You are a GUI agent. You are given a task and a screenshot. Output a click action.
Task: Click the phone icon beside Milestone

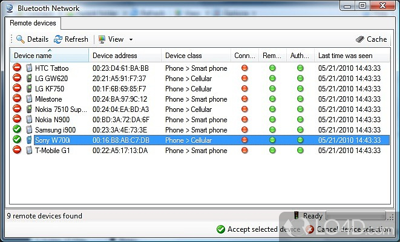click(x=29, y=99)
